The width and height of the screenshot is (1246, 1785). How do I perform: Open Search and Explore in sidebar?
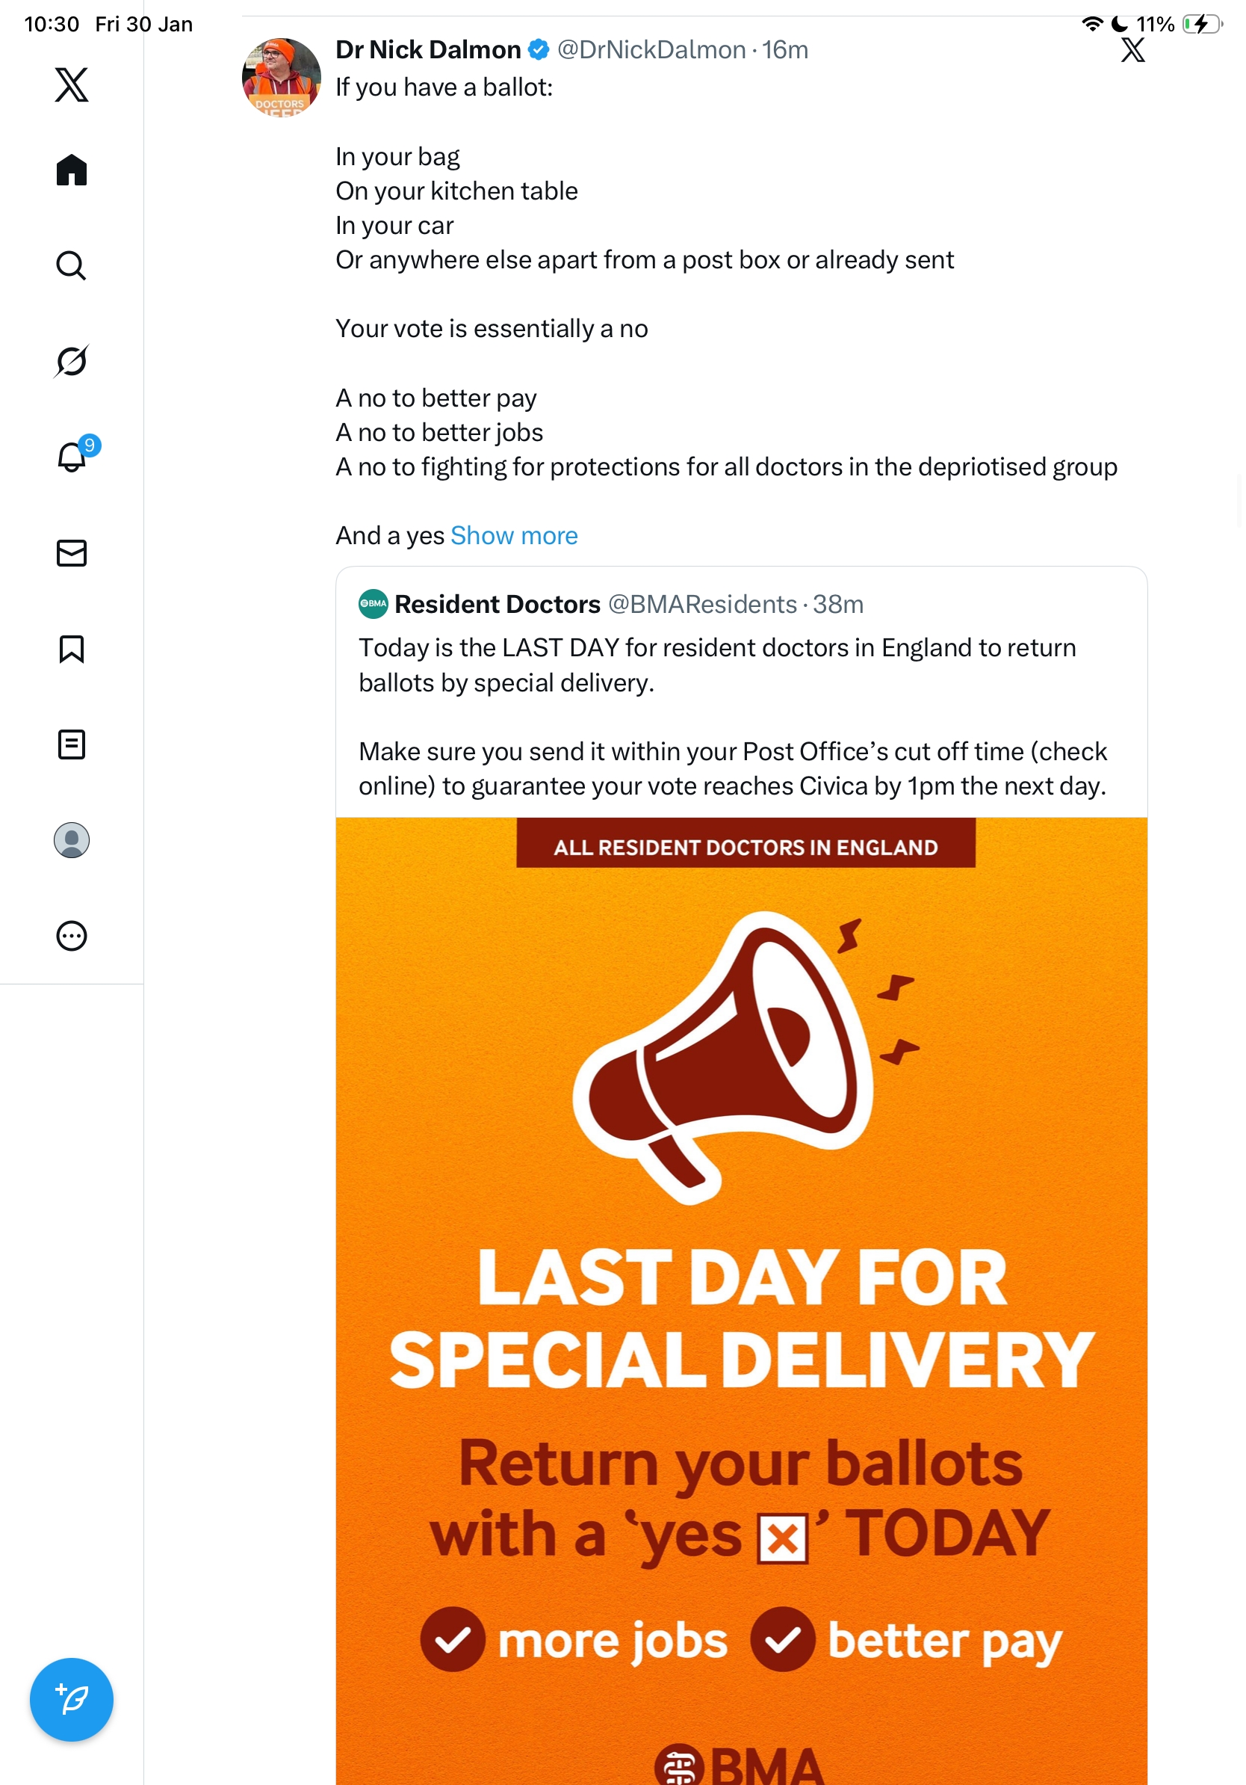click(72, 265)
